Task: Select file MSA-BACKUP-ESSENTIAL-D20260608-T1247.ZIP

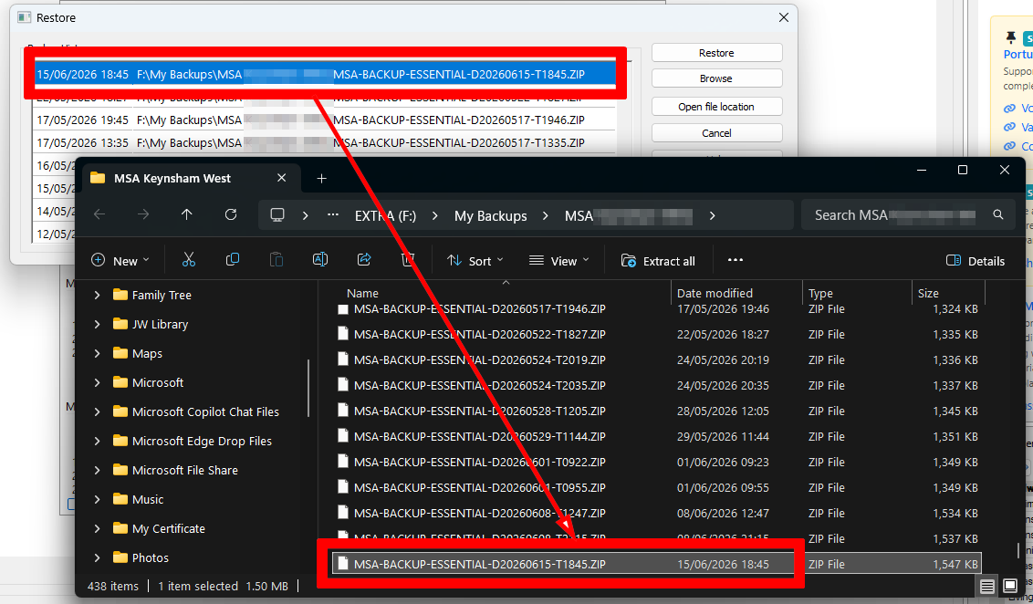Action: (x=480, y=513)
